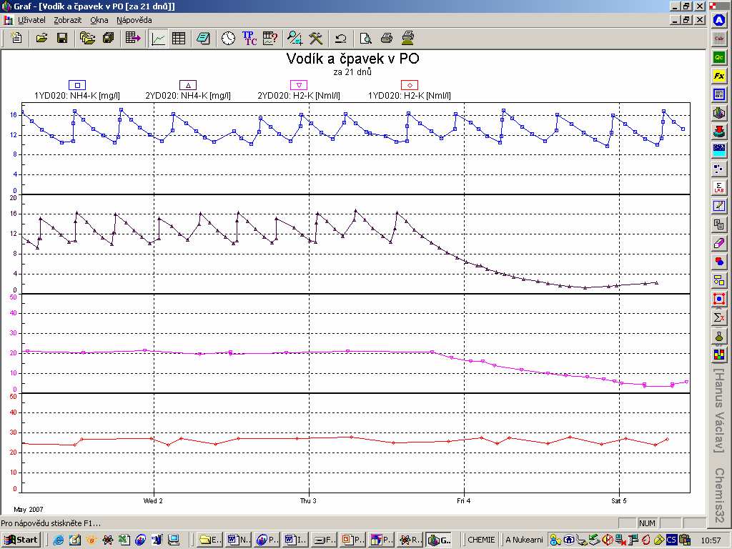
Task: Open print preview icon
Action: click(365, 38)
